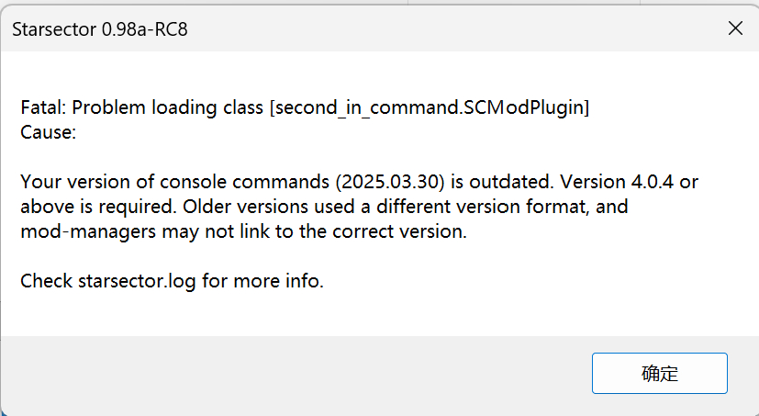The image size is (759, 416).
Task: Click the 确定 button
Action: pyautogui.click(x=659, y=374)
